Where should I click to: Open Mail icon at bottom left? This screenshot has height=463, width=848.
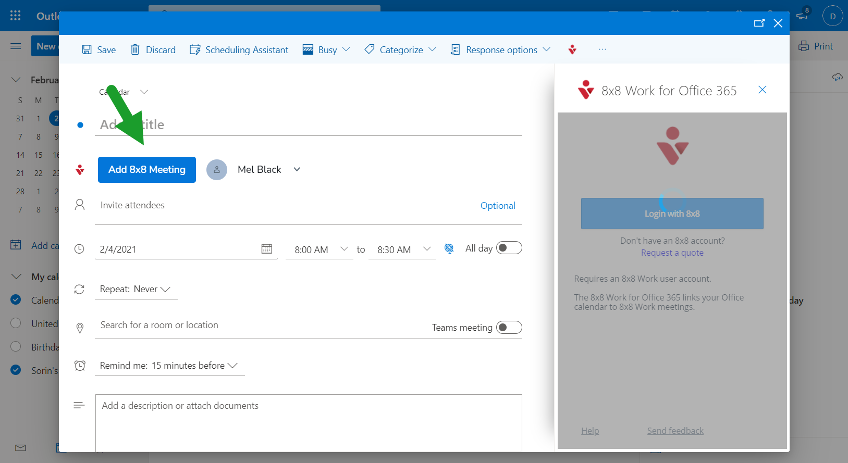point(20,447)
